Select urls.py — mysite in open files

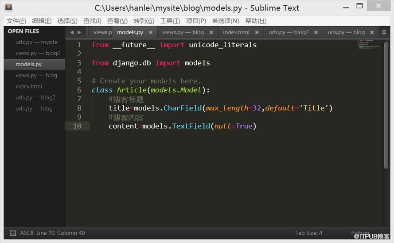[36, 42]
